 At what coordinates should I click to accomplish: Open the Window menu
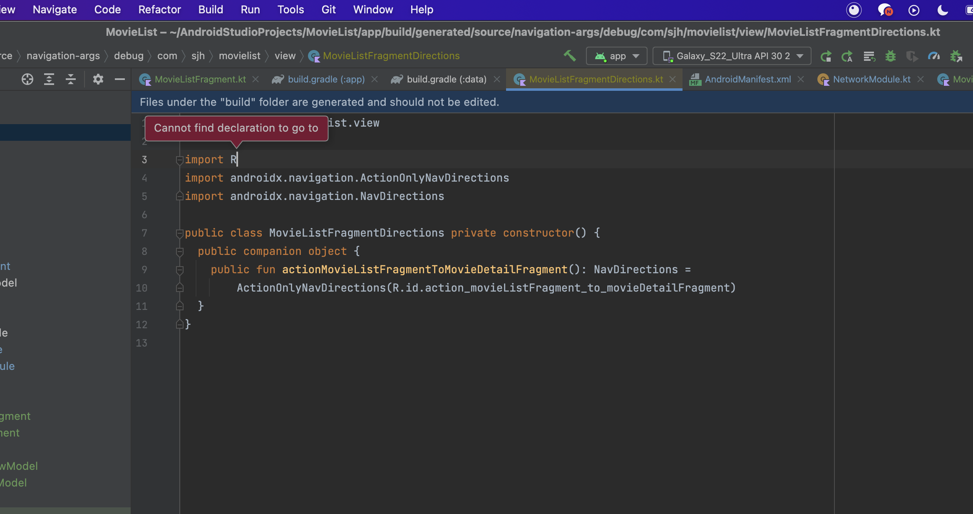coord(373,10)
